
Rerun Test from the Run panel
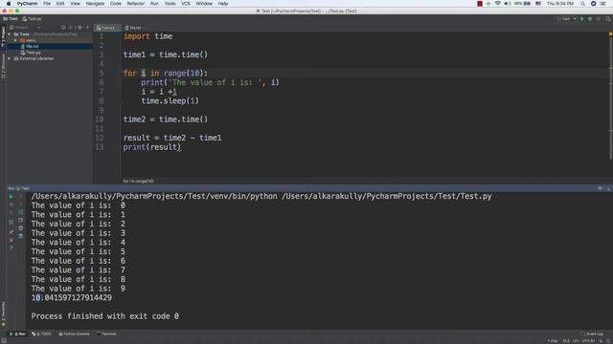click(x=11, y=197)
